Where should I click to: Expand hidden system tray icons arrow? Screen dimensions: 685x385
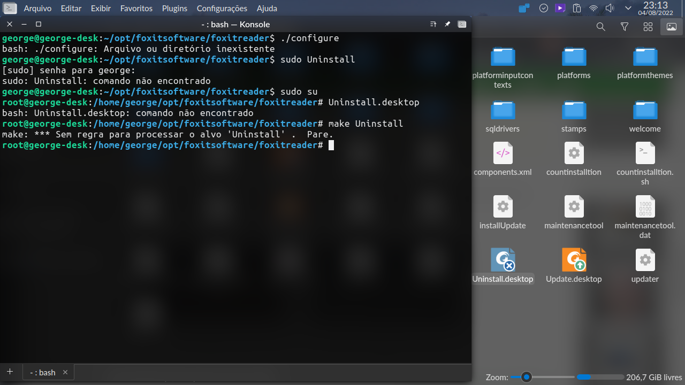[x=628, y=8]
